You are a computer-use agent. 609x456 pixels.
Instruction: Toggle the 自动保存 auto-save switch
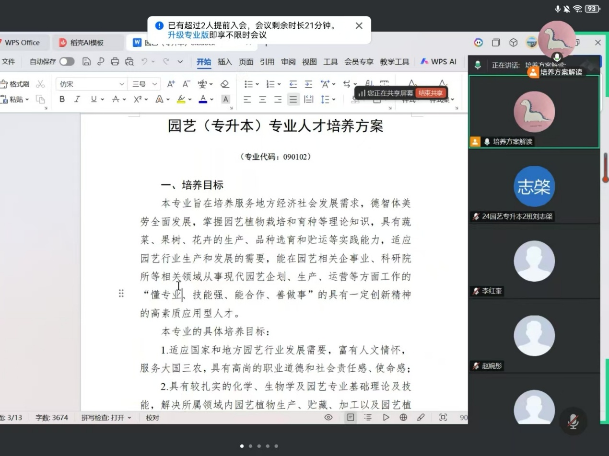[x=67, y=61]
